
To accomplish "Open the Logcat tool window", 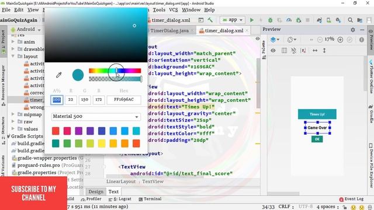I will click(x=120, y=199).
